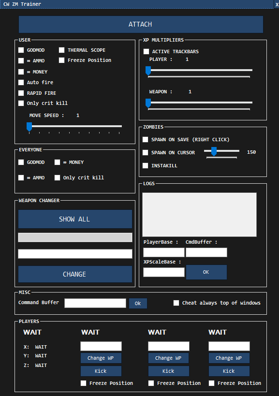The width and height of the screenshot is (279, 396).
Task: Click the gray weapon list field
Action: click(75, 237)
